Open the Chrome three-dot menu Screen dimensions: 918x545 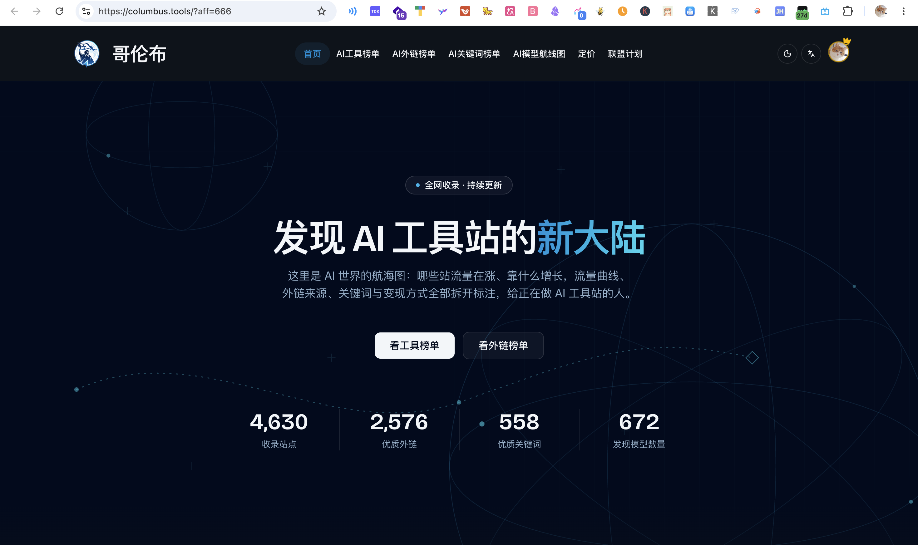tap(903, 11)
